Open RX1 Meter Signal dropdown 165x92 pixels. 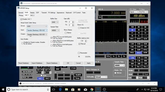point(134,12)
